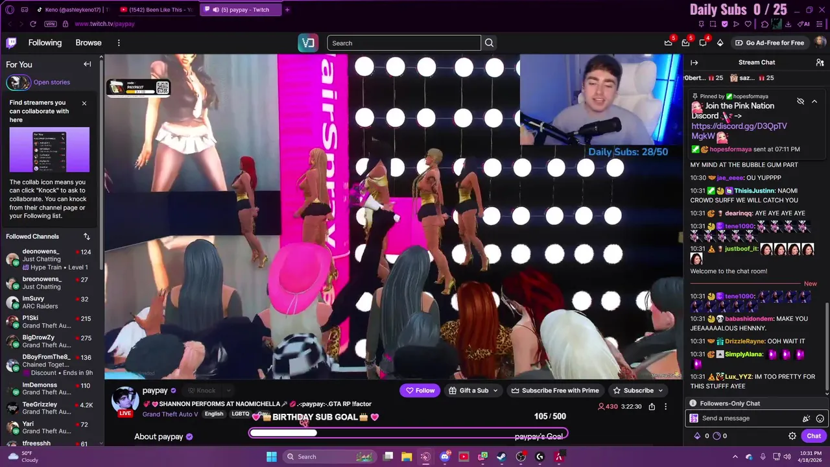The image size is (830, 467).
Task: Open Prime loot crown icon
Action: [x=669, y=43]
